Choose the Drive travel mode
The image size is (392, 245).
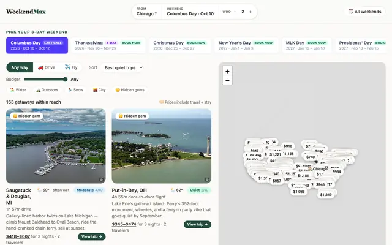point(47,67)
